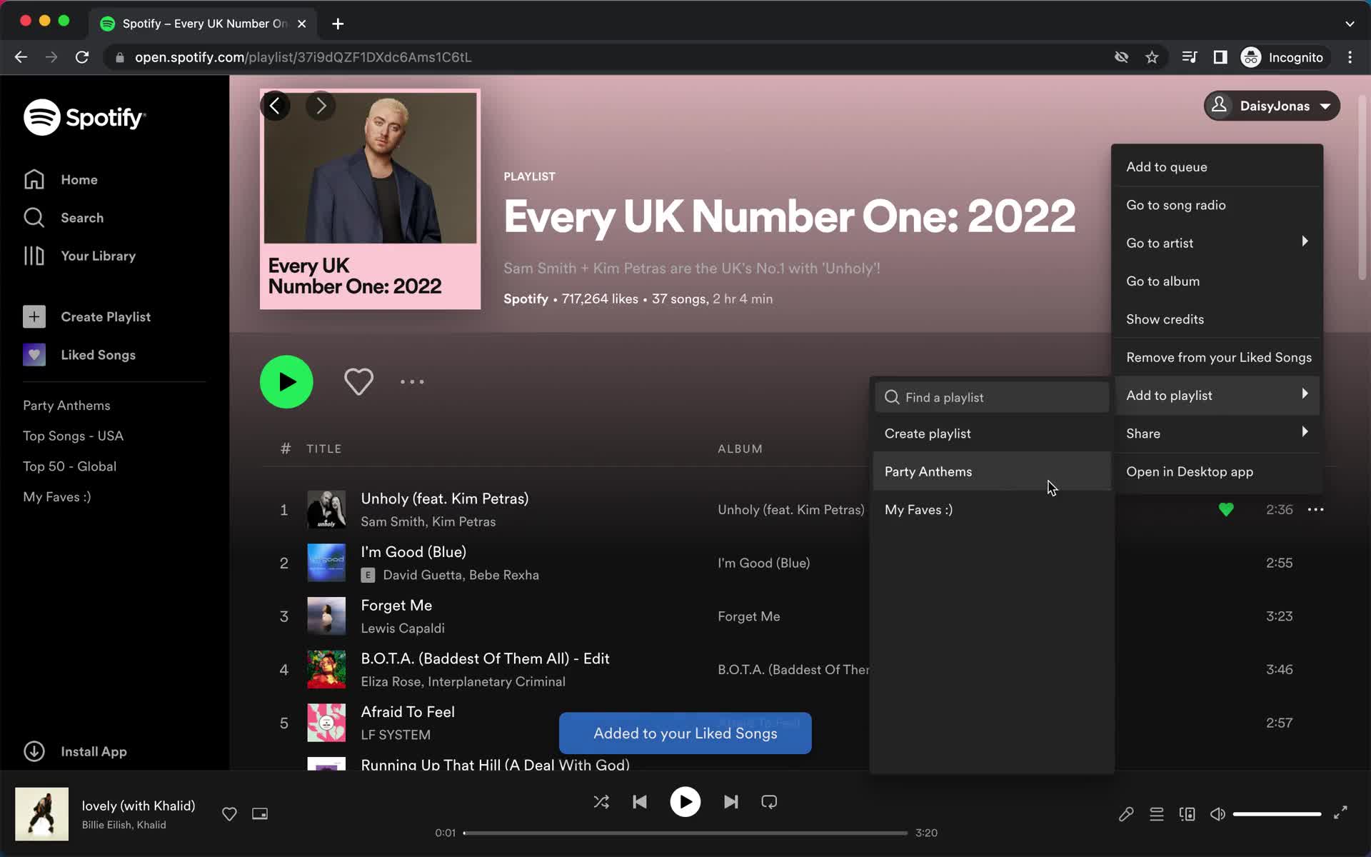Viewport: 1371px width, 857px height.
Task: Click the Spotify home icon
Action: 34,179
